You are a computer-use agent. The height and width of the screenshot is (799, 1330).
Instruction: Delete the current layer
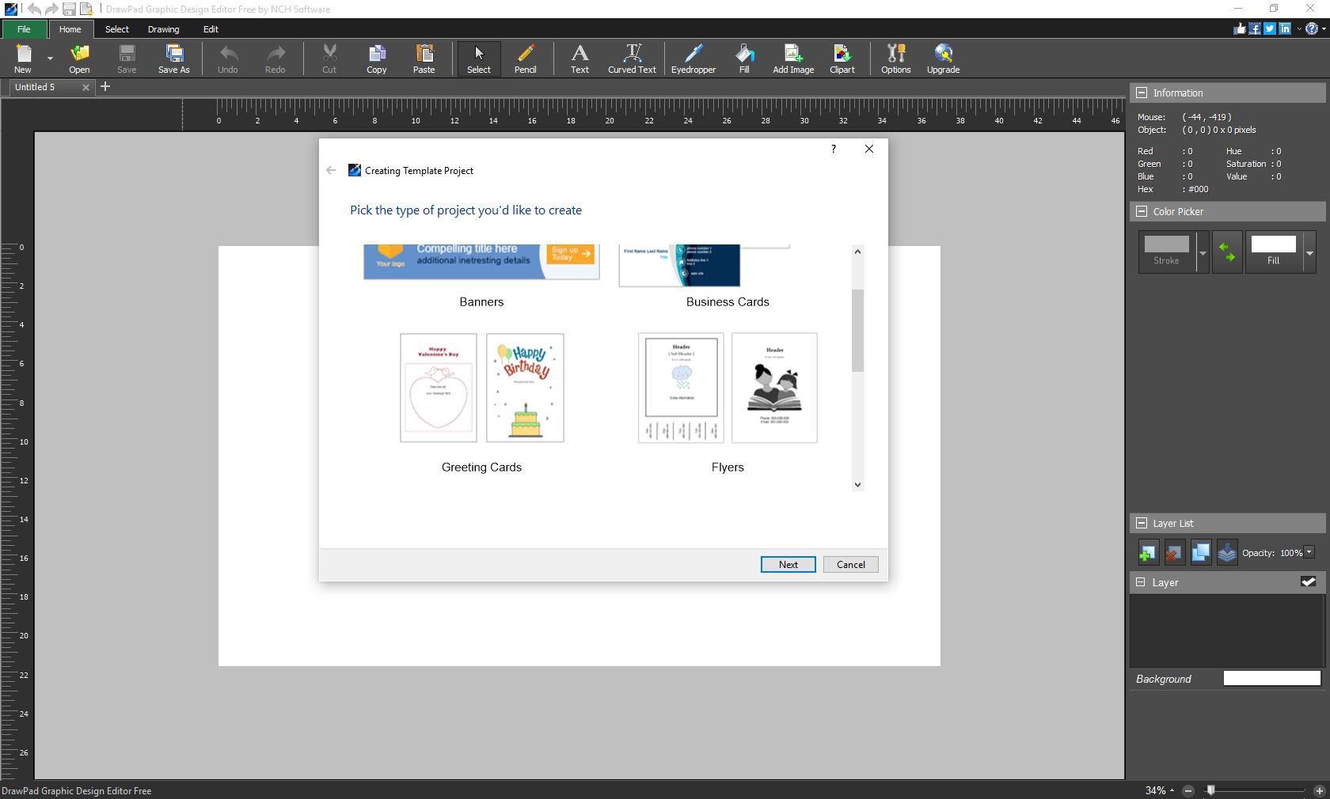pyautogui.click(x=1173, y=552)
